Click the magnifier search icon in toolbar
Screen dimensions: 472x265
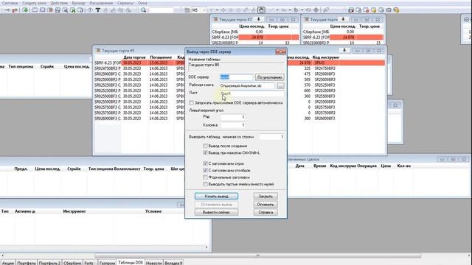(144, 10)
